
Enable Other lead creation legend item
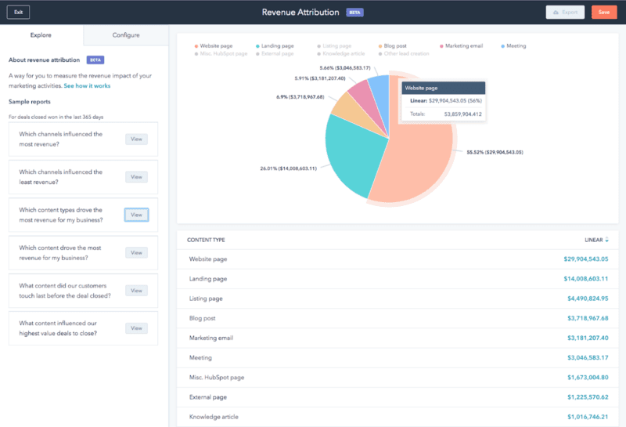tap(380, 53)
